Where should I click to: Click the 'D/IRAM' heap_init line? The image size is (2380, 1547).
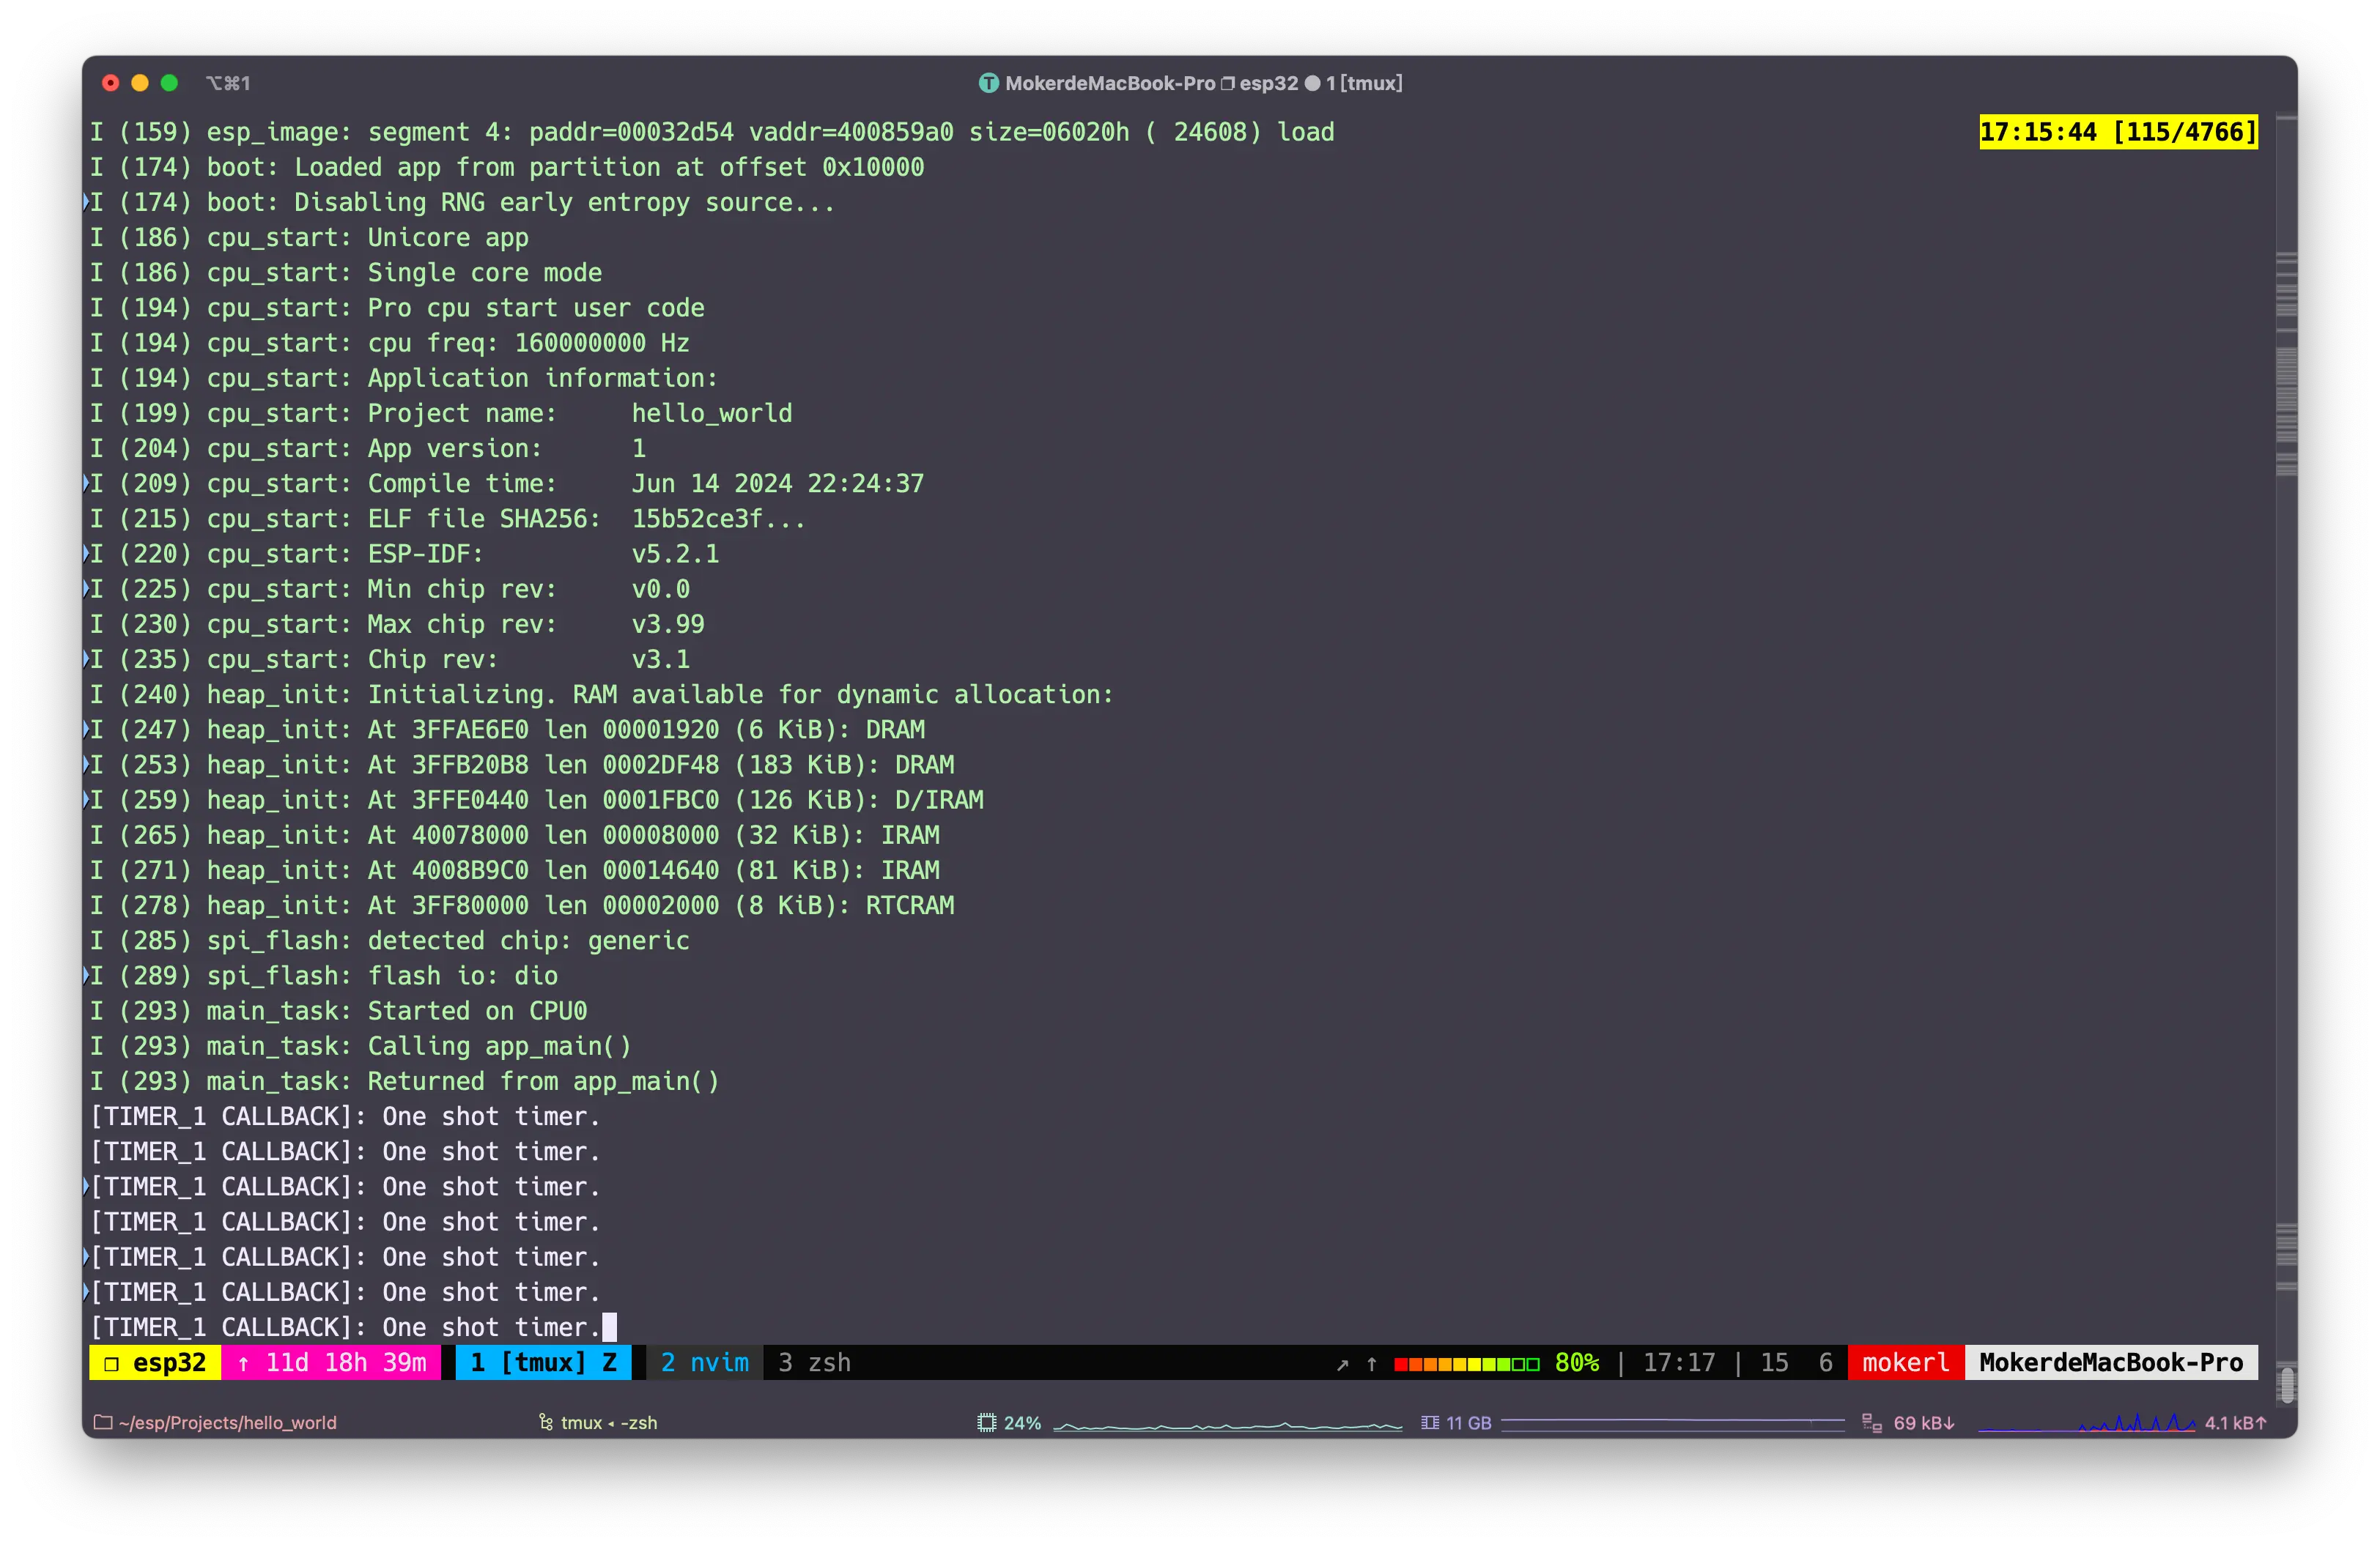[x=536, y=799]
